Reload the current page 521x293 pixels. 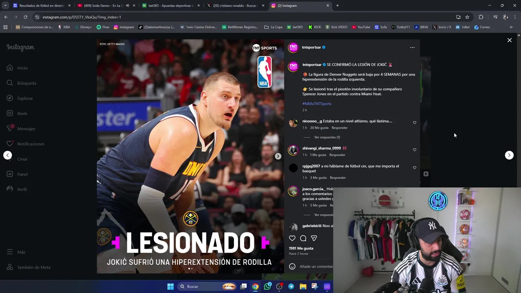(25, 17)
